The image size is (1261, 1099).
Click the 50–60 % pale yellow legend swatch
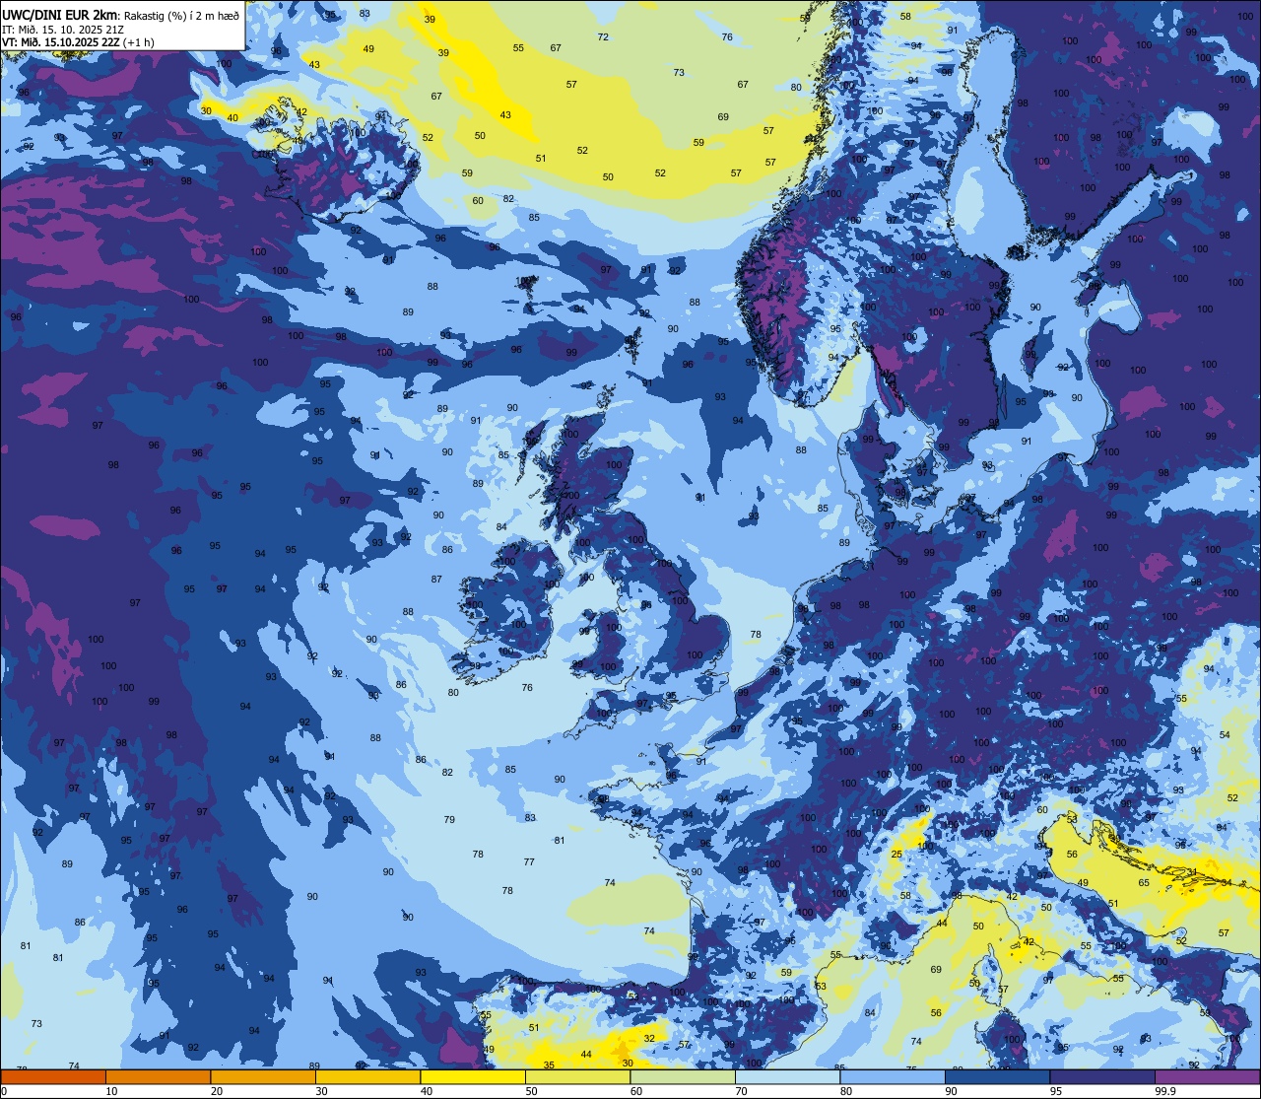(x=577, y=1076)
